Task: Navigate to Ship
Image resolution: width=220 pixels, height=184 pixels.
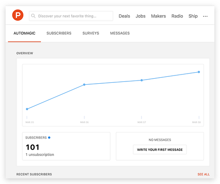Action: 193,16
